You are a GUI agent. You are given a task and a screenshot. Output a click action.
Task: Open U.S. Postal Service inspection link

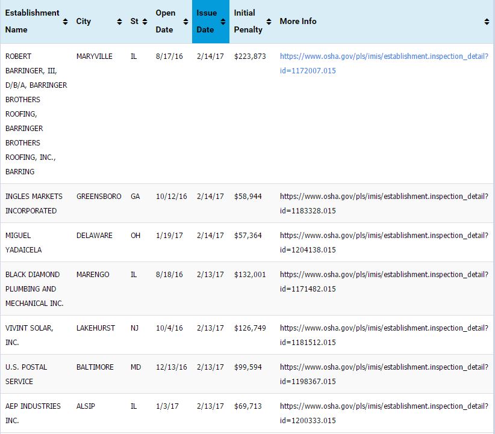pos(384,374)
